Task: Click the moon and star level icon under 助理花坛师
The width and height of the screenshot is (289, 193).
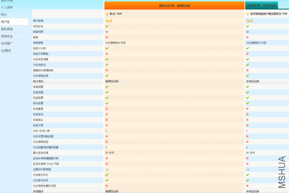Action: pos(109,21)
